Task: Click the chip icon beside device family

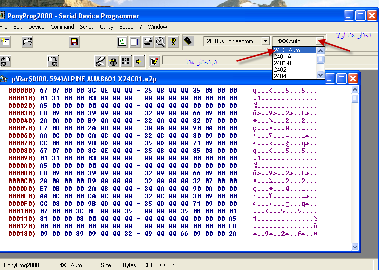Action: tap(188, 41)
